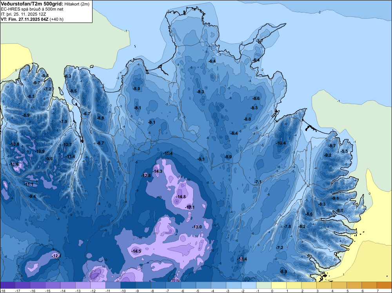Click the -12.8 temperature label
Screen dimensions: 392x293
click(x=146, y=175)
